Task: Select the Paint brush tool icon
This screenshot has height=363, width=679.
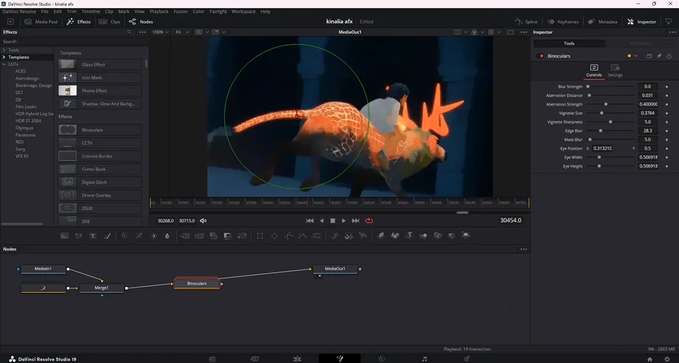Action: [107, 236]
